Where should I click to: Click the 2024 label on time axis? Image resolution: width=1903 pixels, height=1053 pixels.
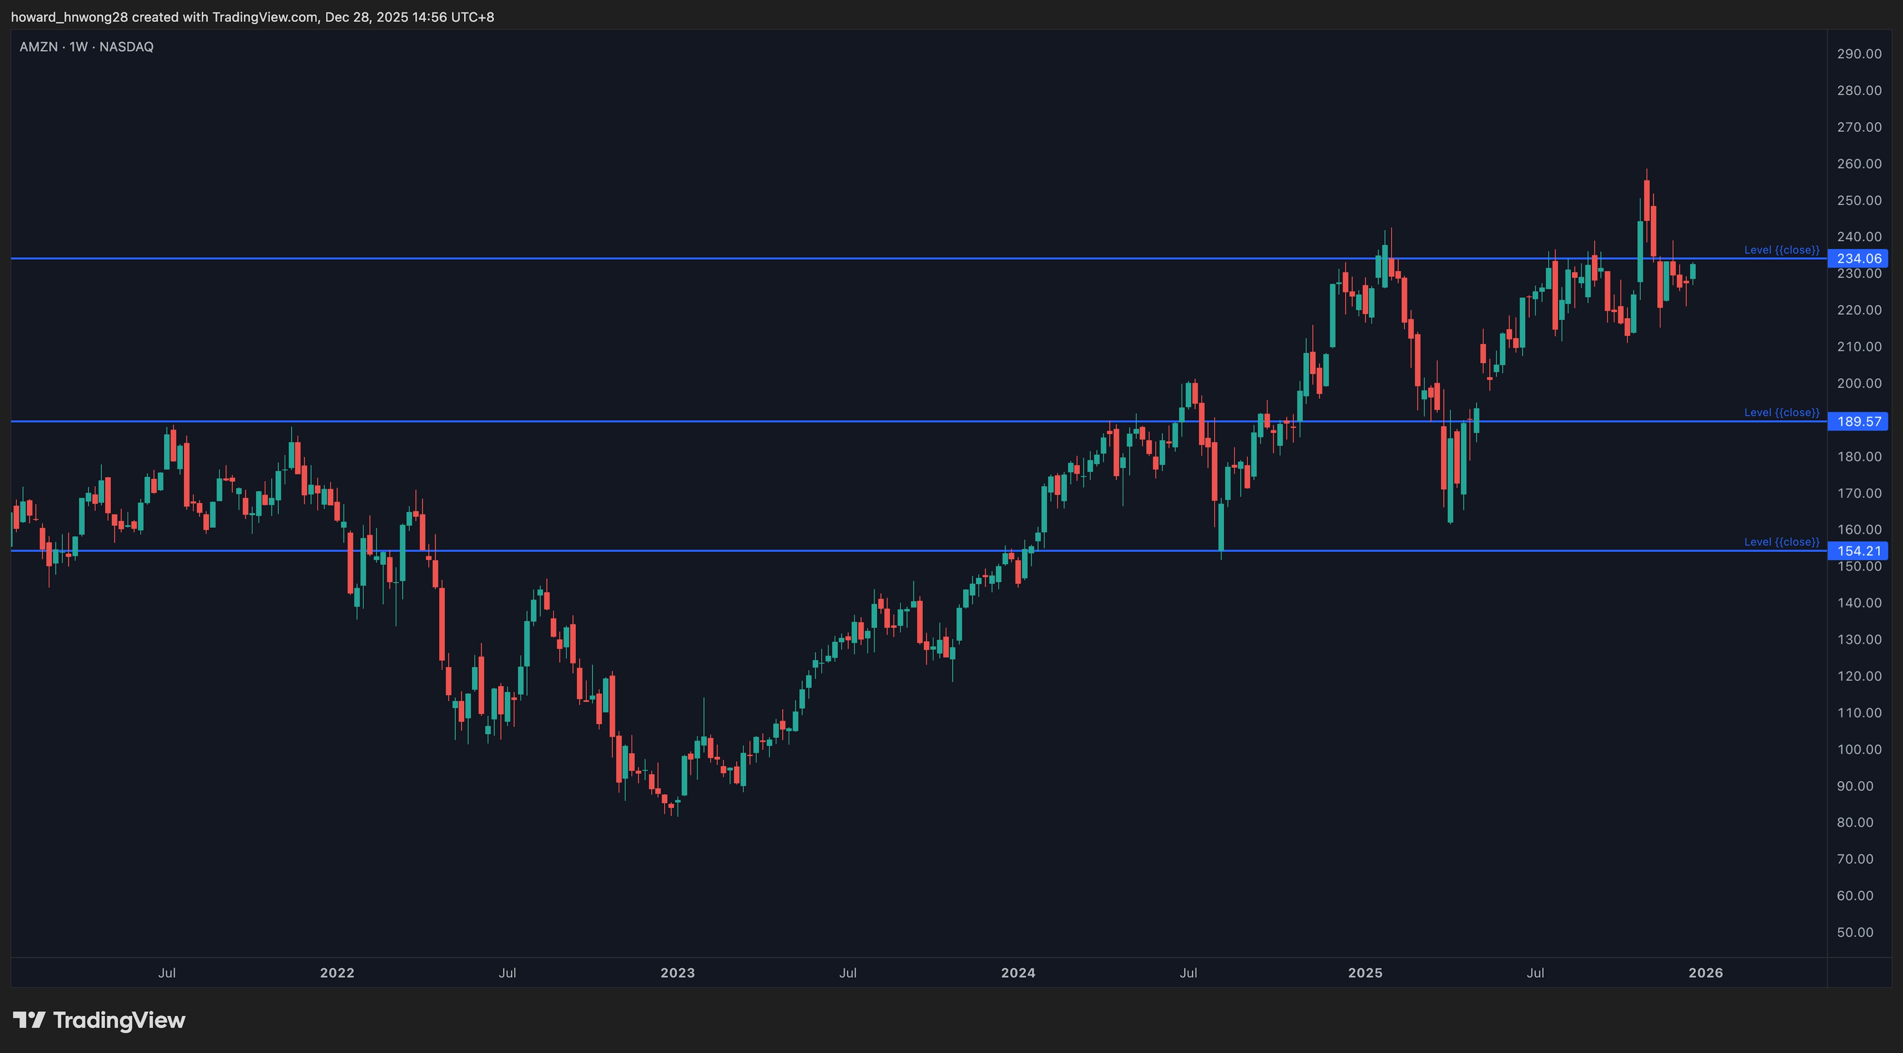tap(1018, 973)
